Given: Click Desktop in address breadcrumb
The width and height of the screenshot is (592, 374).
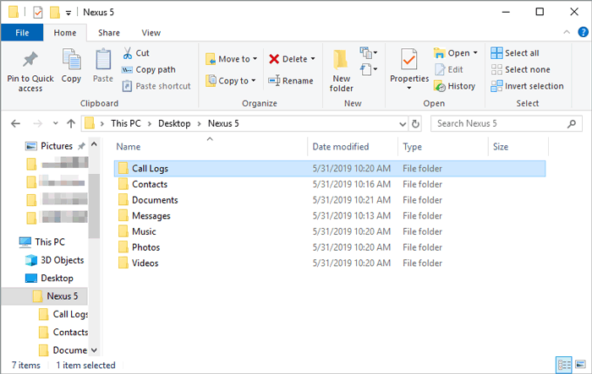Looking at the screenshot, I should click(x=174, y=123).
